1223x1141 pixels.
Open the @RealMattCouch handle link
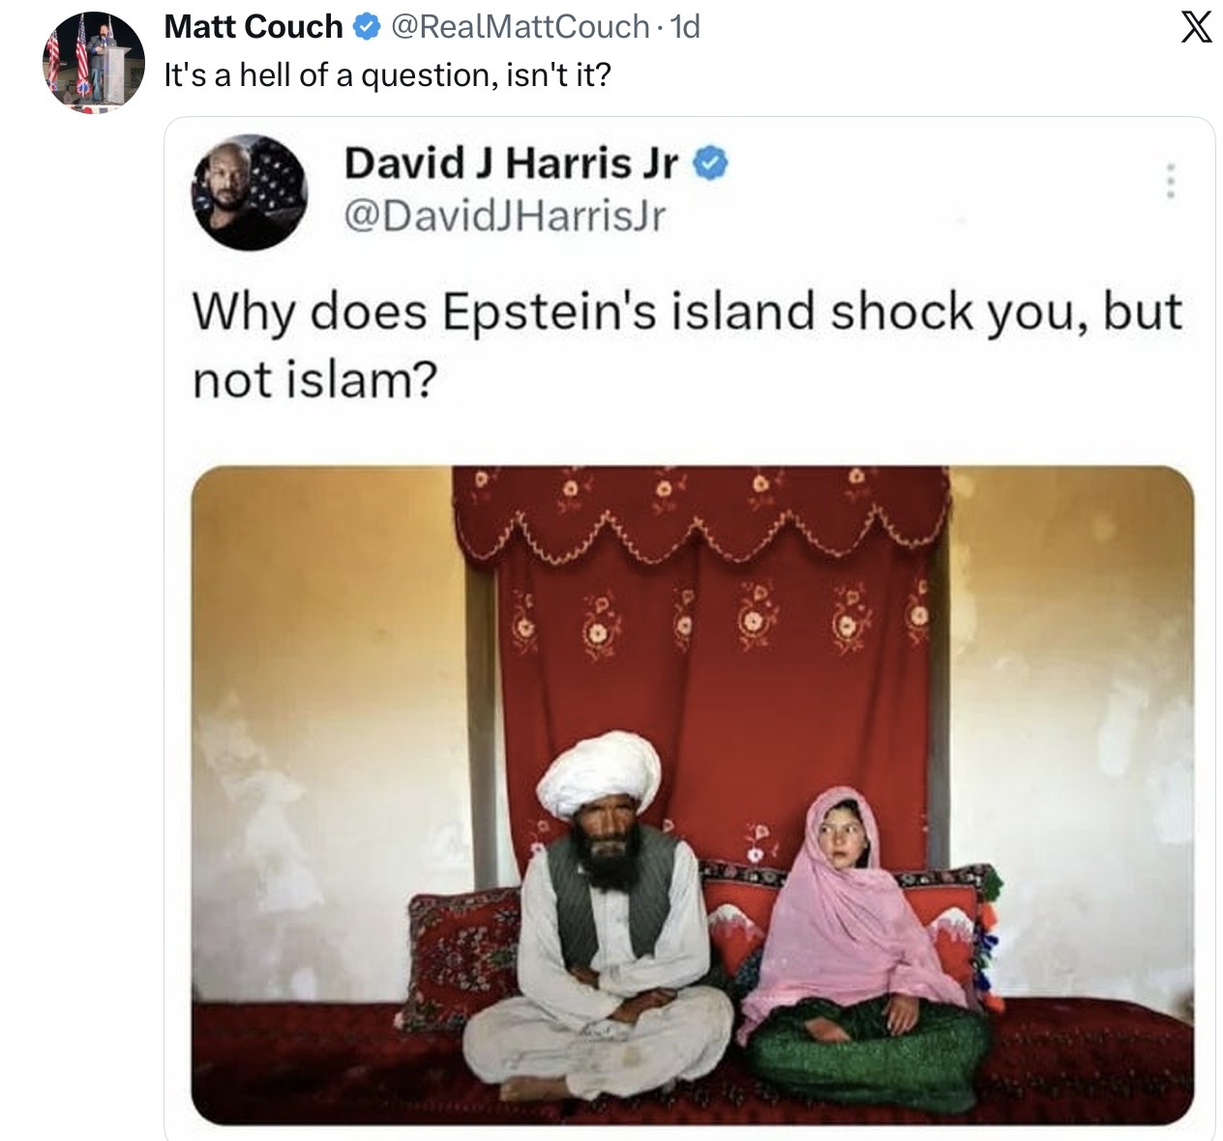pyautogui.click(x=518, y=27)
